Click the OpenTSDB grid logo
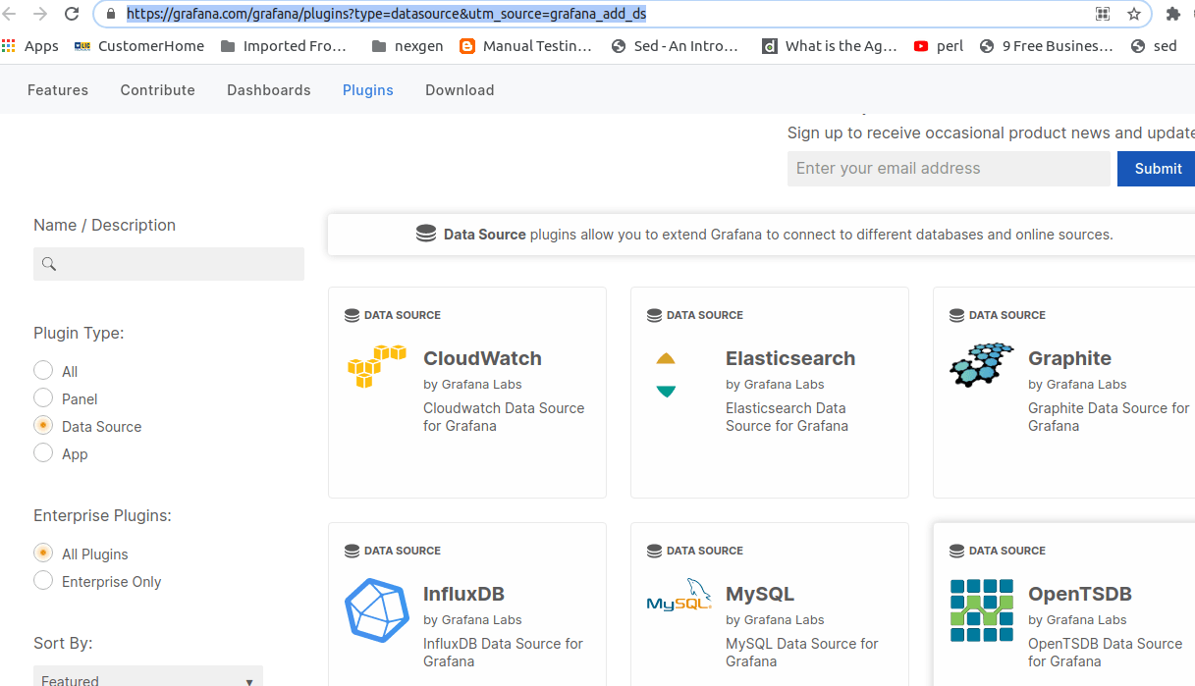Screen dimensions: 1195x686 click(982, 610)
